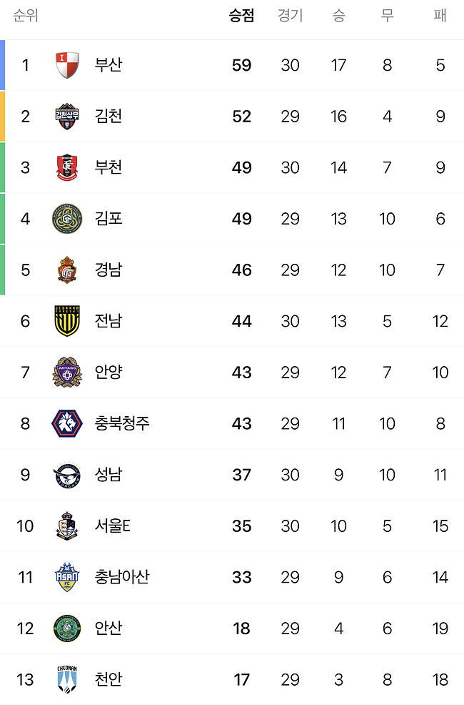Click the 패 losses column header
This screenshot has width=464, height=705.
coord(440,16)
